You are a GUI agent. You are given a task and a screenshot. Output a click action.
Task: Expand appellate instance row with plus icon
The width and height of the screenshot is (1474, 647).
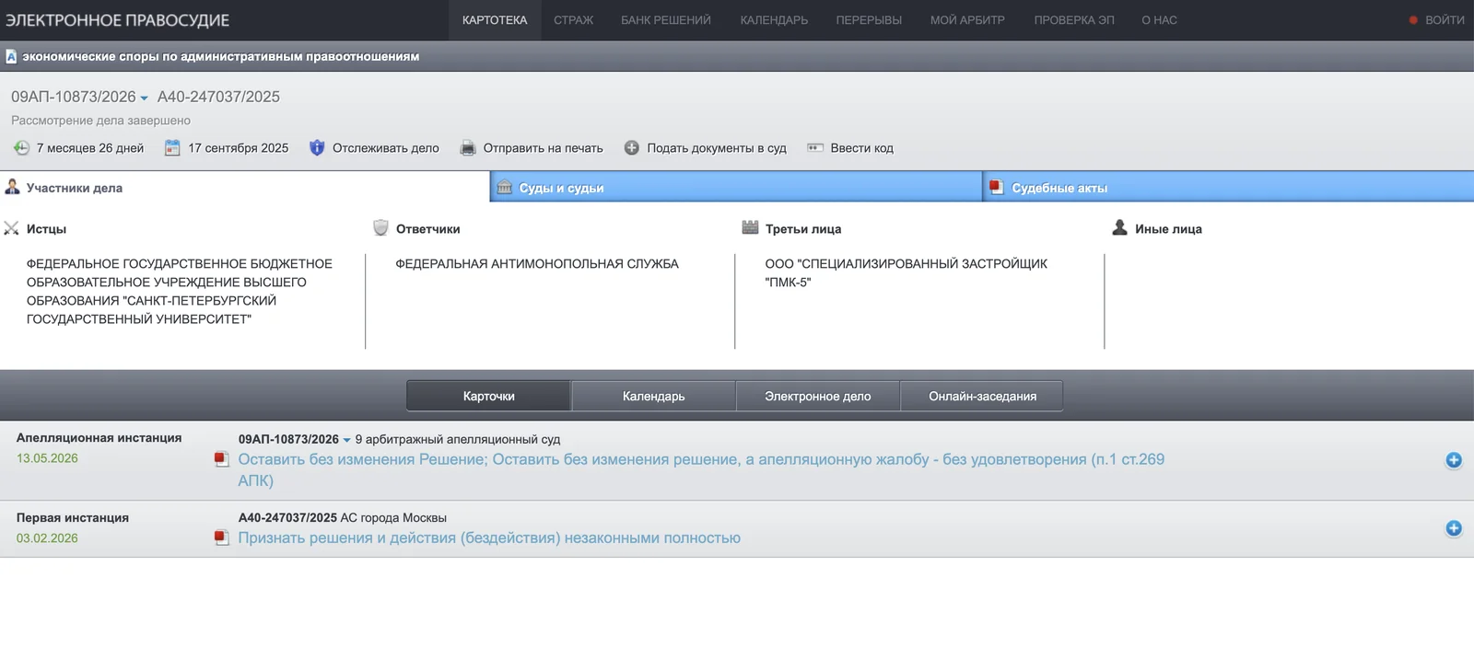point(1454,460)
